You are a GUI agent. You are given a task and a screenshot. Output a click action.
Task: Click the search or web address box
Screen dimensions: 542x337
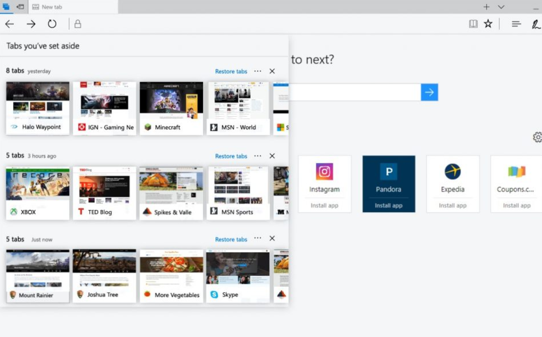(x=355, y=92)
